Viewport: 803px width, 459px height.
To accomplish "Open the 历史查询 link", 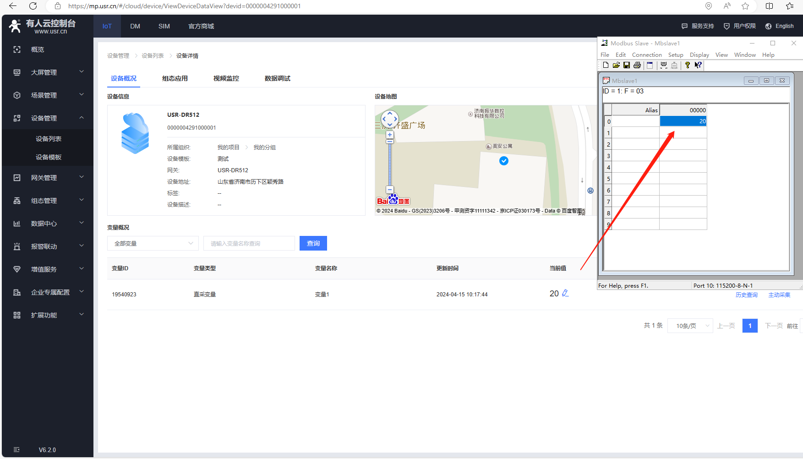I will tap(746, 295).
